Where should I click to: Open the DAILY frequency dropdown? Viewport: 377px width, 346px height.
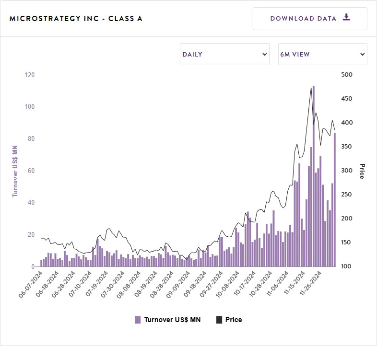click(x=224, y=54)
